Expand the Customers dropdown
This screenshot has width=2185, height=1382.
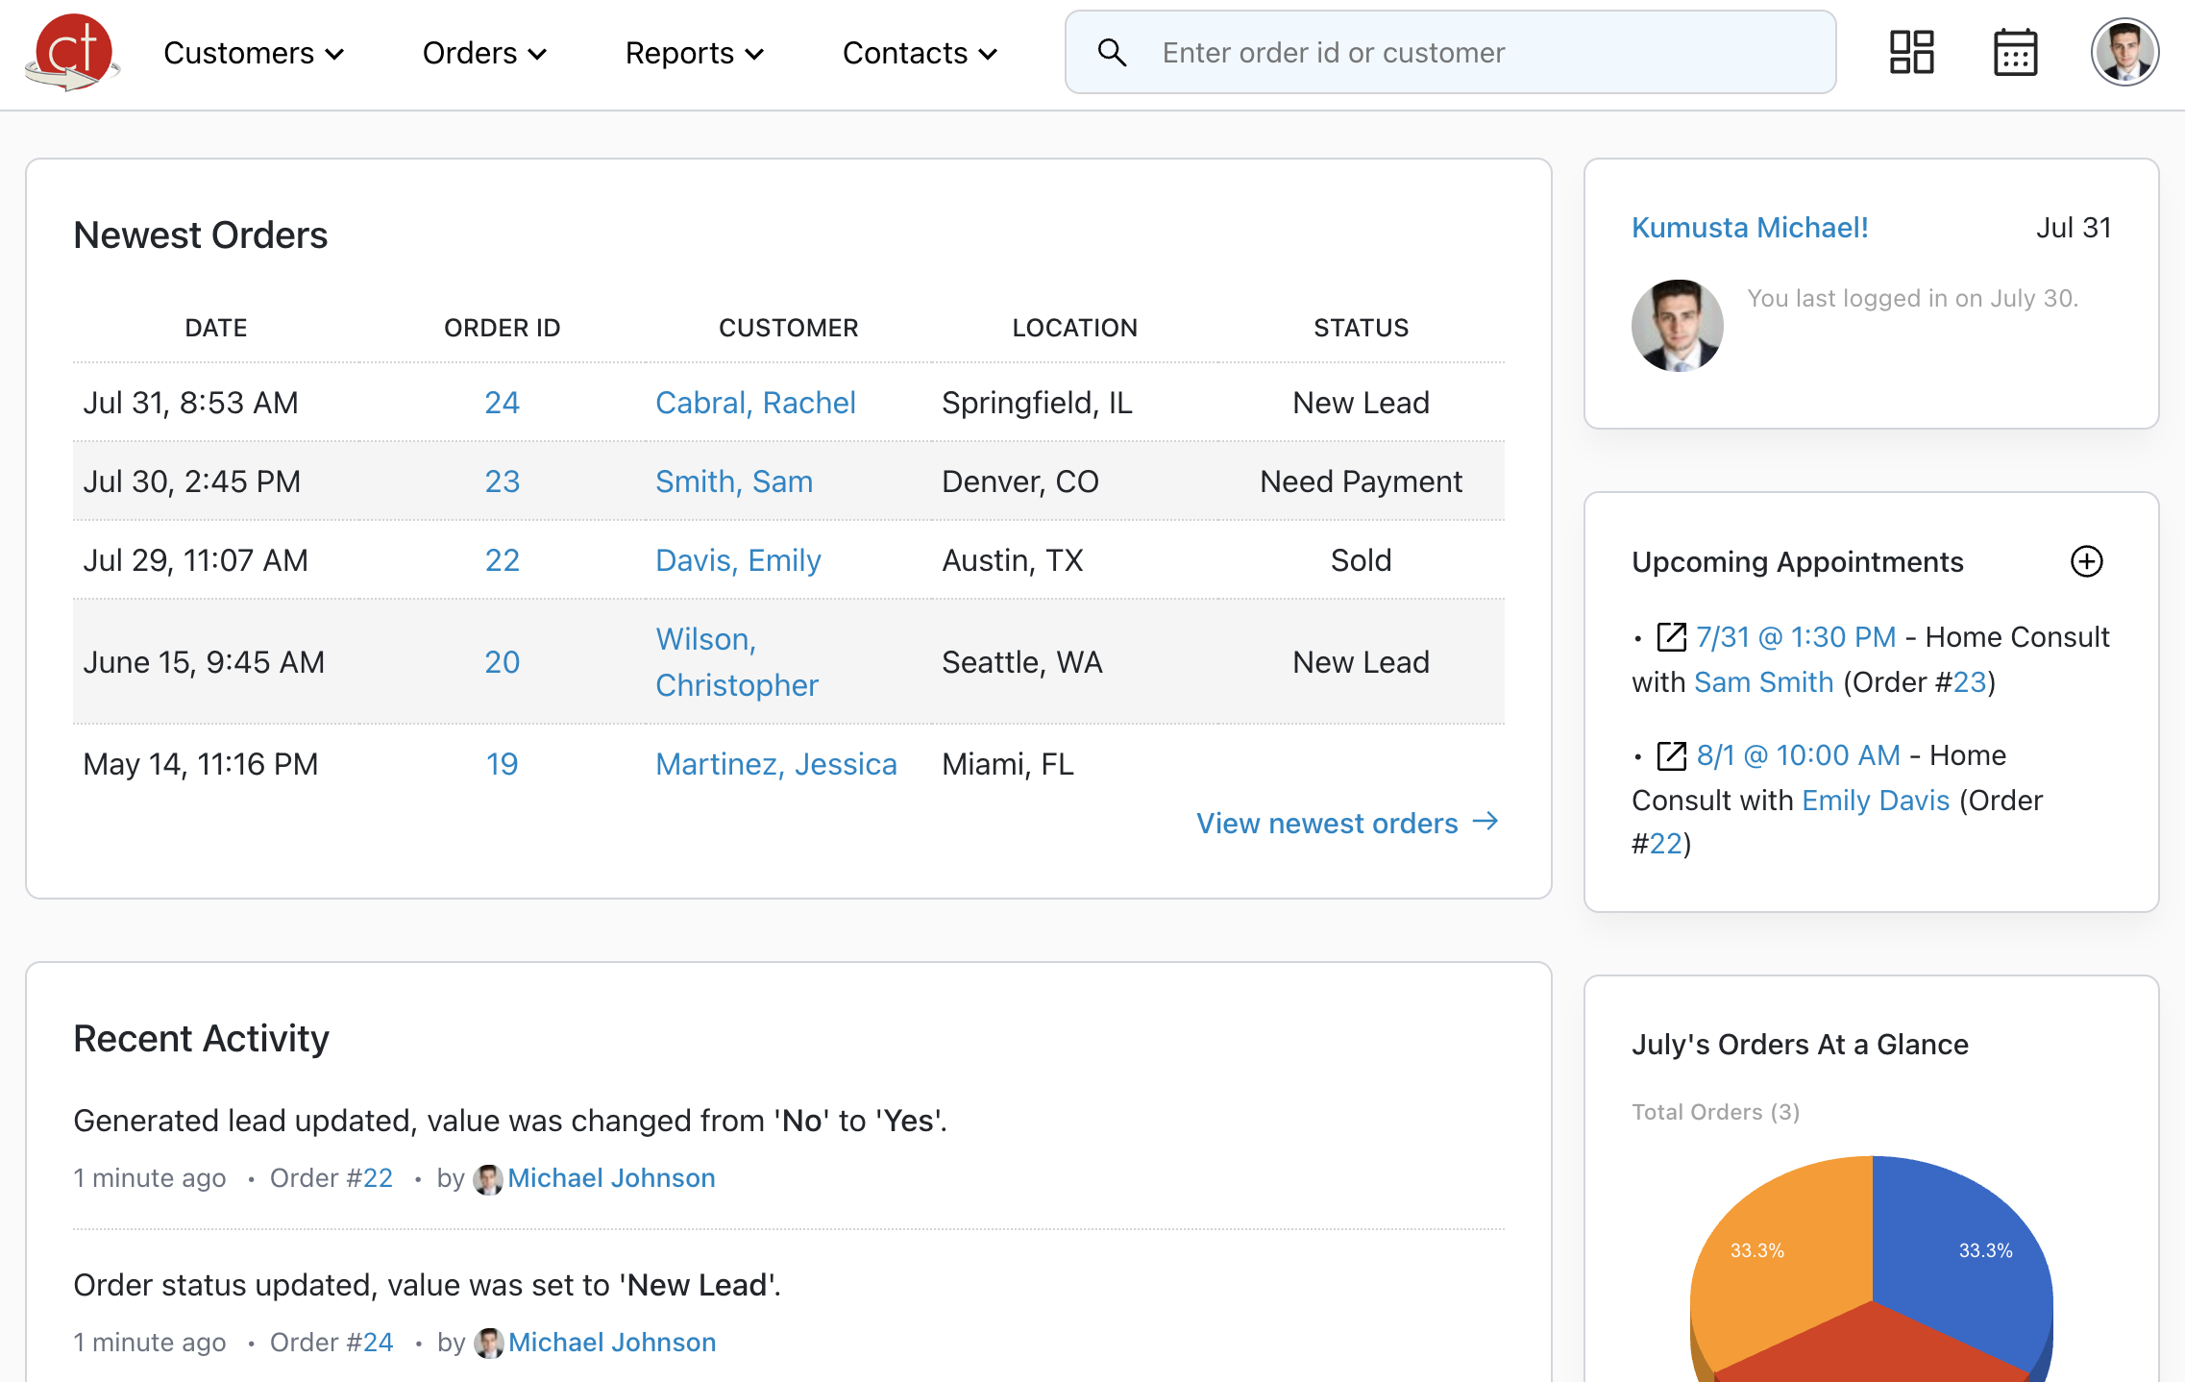click(x=253, y=53)
